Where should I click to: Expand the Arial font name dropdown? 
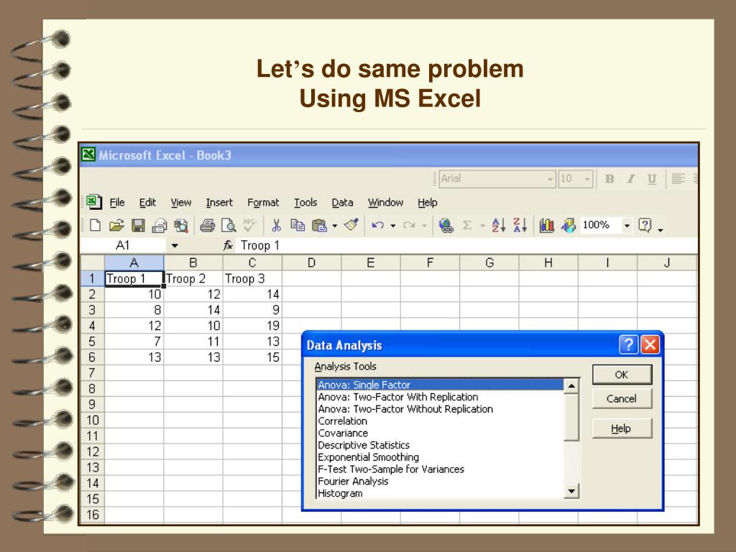(551, 178)
